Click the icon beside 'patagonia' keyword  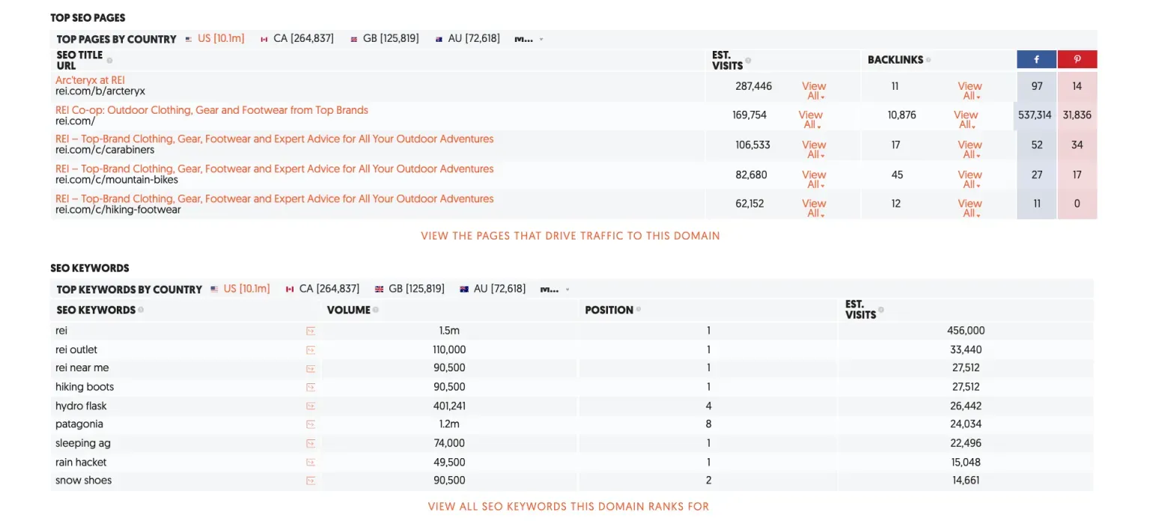(x=311, y=424)
